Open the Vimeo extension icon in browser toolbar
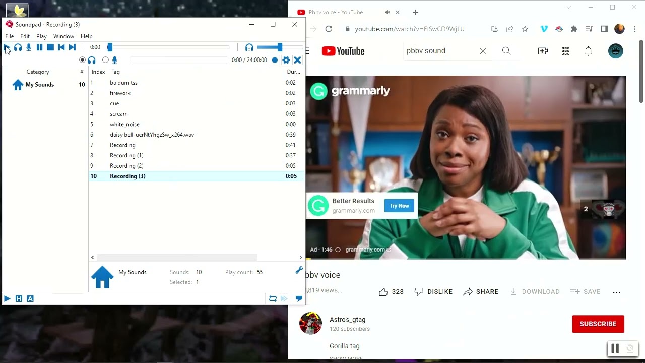The height and width of the screenshot is (363, 645). 544,29
